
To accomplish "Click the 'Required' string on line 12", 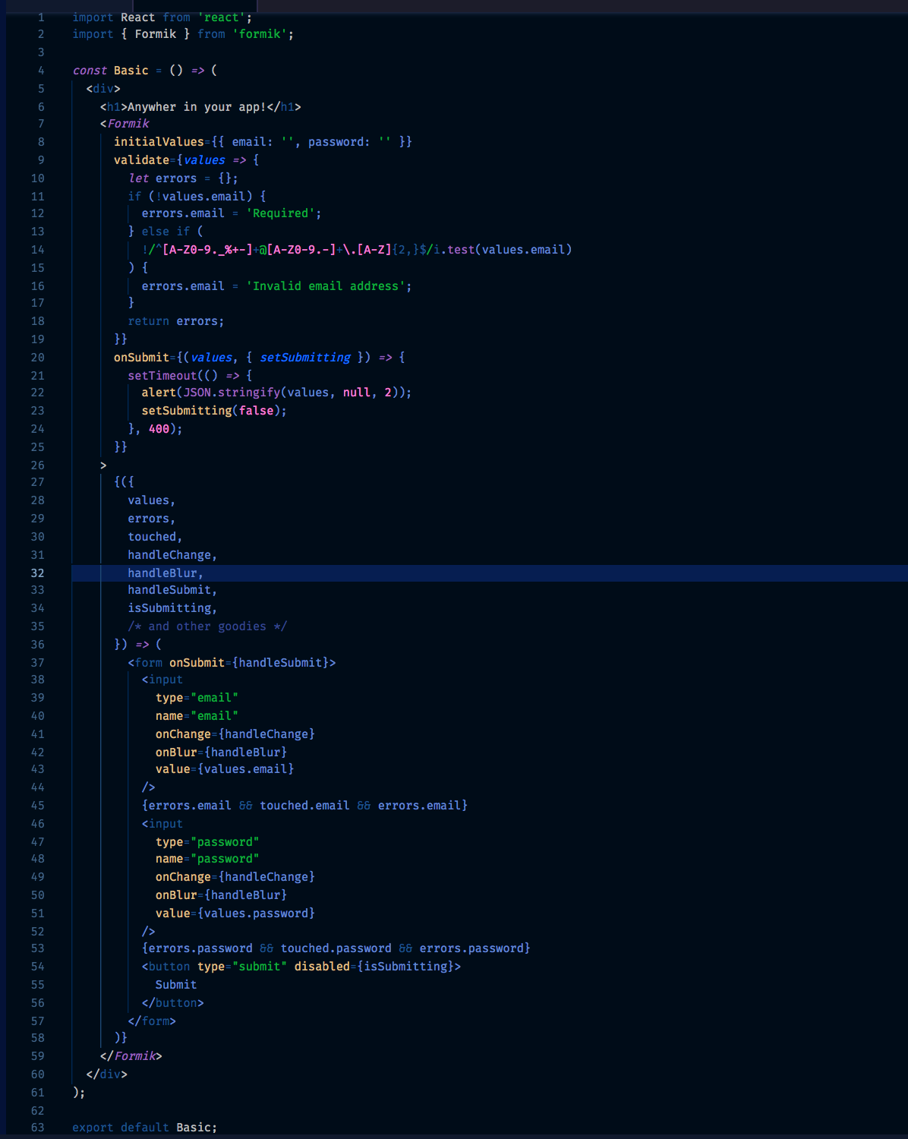I will tap(280, 213).
